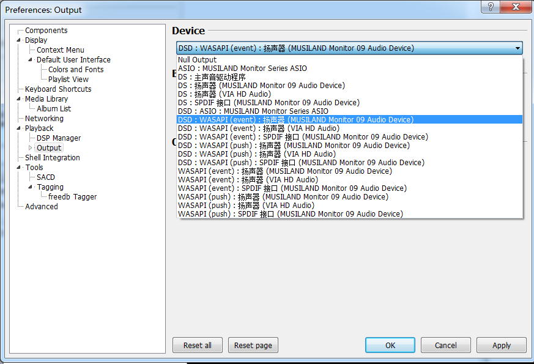This screenshot has width=534, height=364.
Task: Choose ASIO : MUSILAND Monitor Series ASIO
Action: tap(242, 69)
